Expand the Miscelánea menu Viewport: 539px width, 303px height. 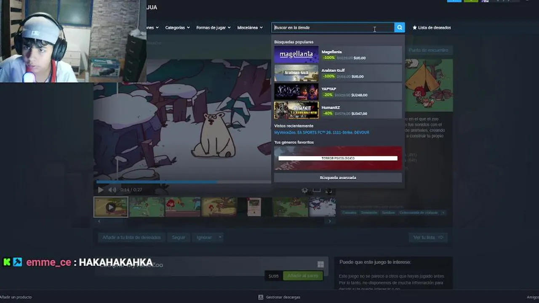click(x=250, y=27)
